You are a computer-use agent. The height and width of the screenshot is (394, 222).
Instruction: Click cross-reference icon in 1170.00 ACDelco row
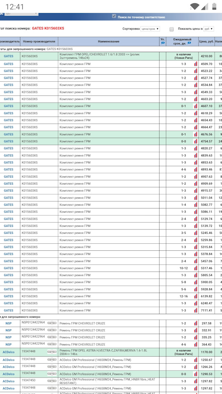click(52, 352)
